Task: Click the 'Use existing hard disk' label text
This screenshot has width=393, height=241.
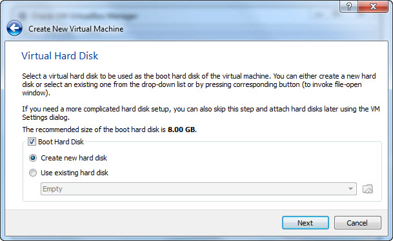Action: click(74, 173)
